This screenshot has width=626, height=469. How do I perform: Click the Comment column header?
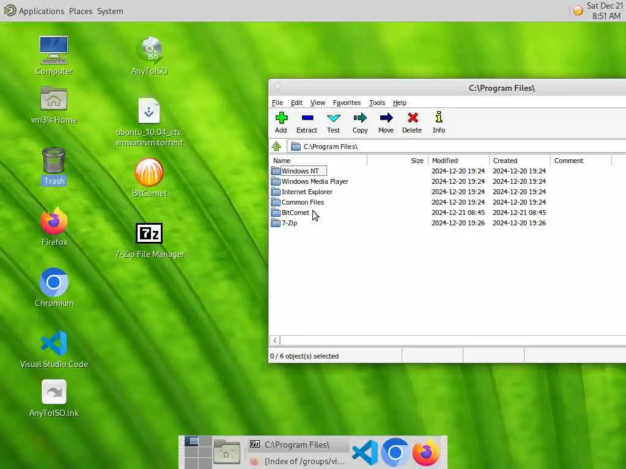pos(581,161)
